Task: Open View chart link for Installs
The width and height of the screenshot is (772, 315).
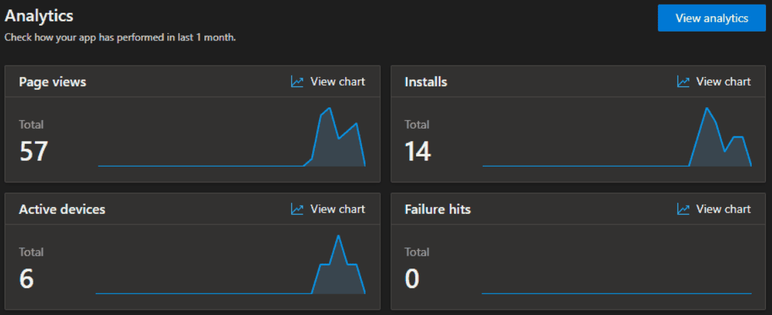Action: [x=714, y=82]
